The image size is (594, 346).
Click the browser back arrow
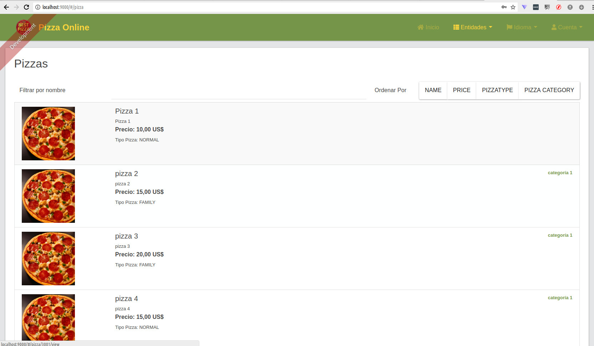tap(6, 7)
